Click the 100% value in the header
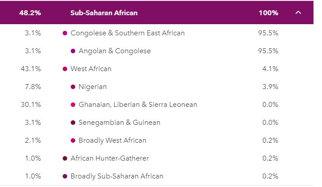 pos(268,13)
